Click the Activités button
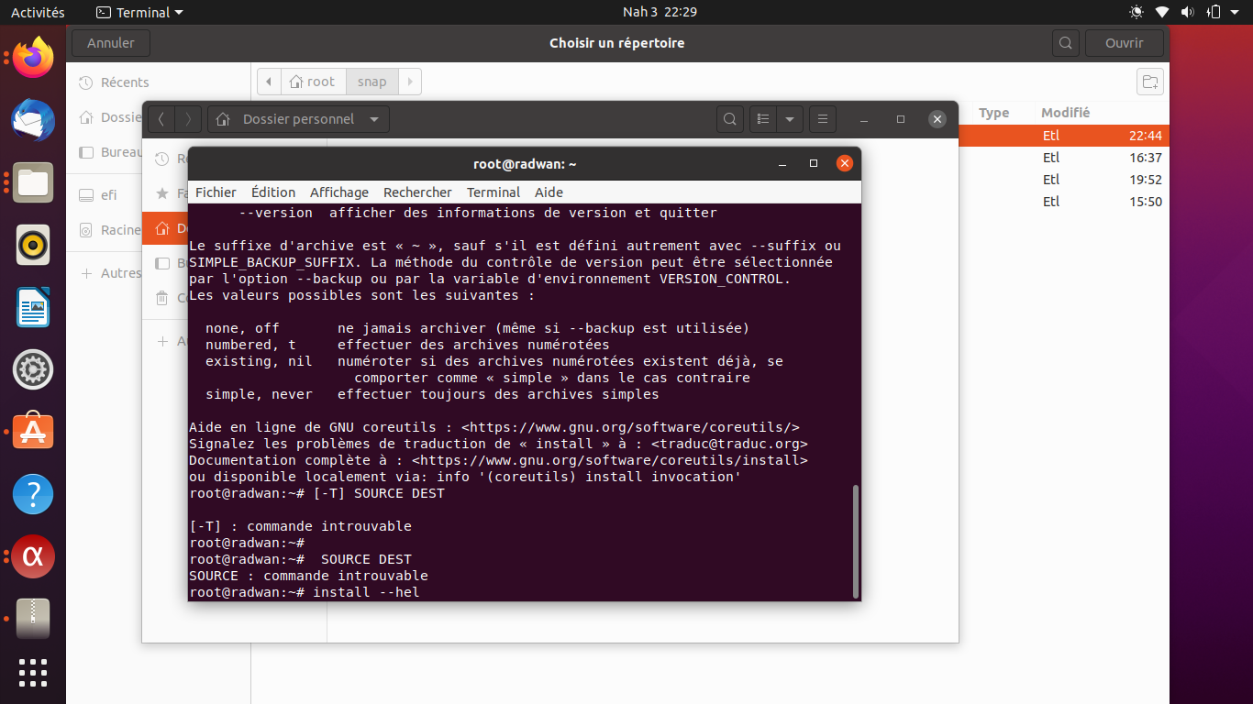 point(38,13)
